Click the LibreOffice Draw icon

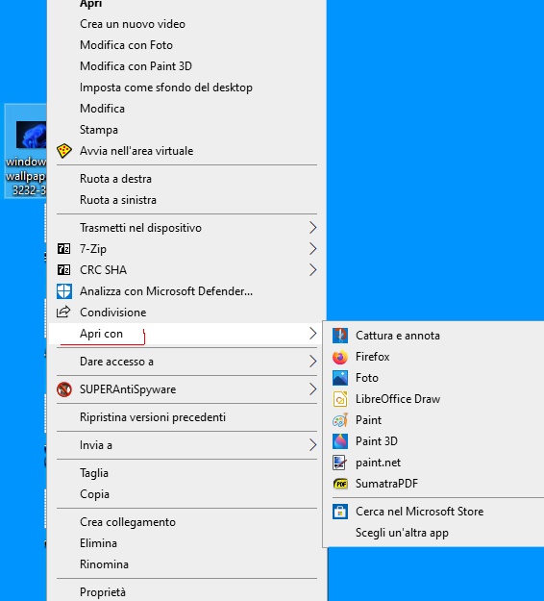coord(340,399)
